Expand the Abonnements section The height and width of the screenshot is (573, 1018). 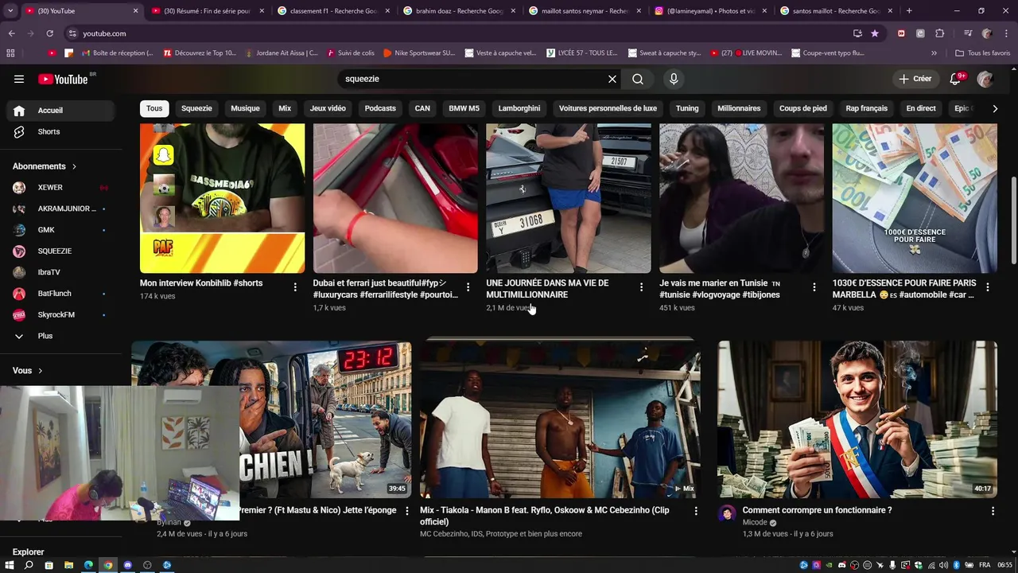[45, 166]
